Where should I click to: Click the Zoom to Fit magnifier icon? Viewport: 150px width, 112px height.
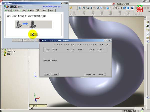coord(84,8)
